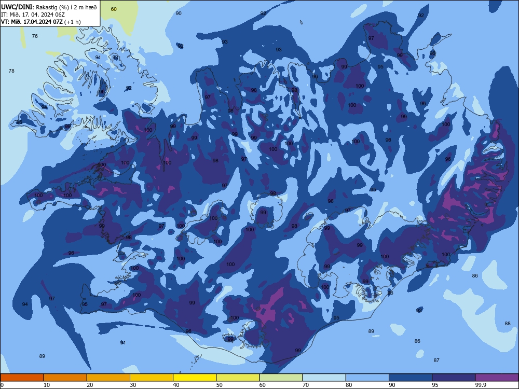519x389 pixels.
Task: Click the legend tick label 99.9
Action: (481, 385)
